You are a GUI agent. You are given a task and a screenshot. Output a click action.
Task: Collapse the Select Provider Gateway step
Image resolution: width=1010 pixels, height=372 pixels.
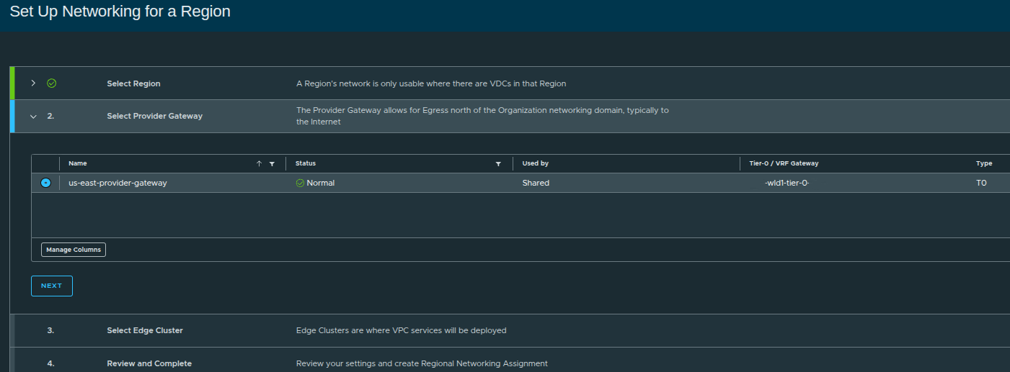point(33,117)
